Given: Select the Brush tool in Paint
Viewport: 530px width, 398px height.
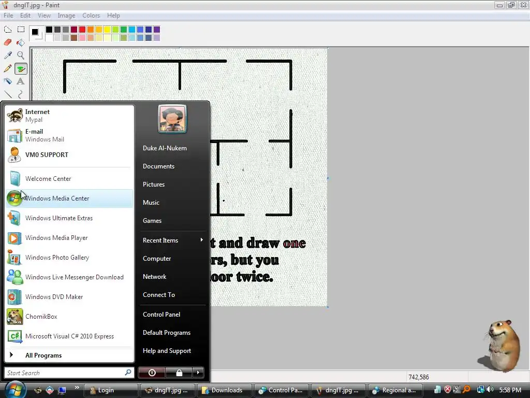Looking at the screenshot, I should [x=21, y=69].
